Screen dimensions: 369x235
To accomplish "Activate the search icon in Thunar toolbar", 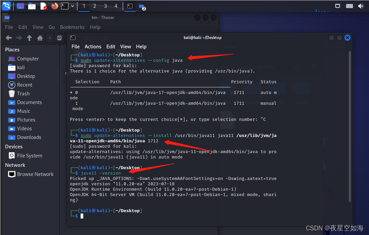I will (59, 38).
